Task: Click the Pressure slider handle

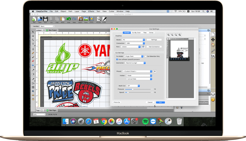Action: tap(133, 89)
